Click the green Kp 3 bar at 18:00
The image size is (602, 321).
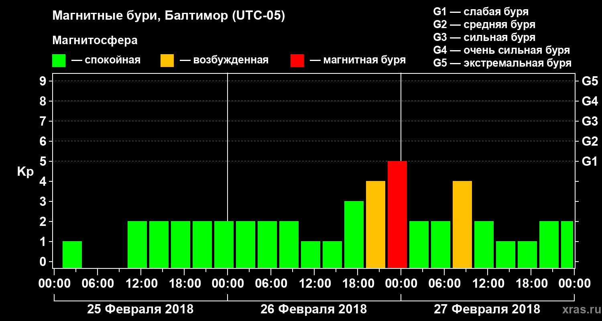pyautogui.click(x=354, y=234)
